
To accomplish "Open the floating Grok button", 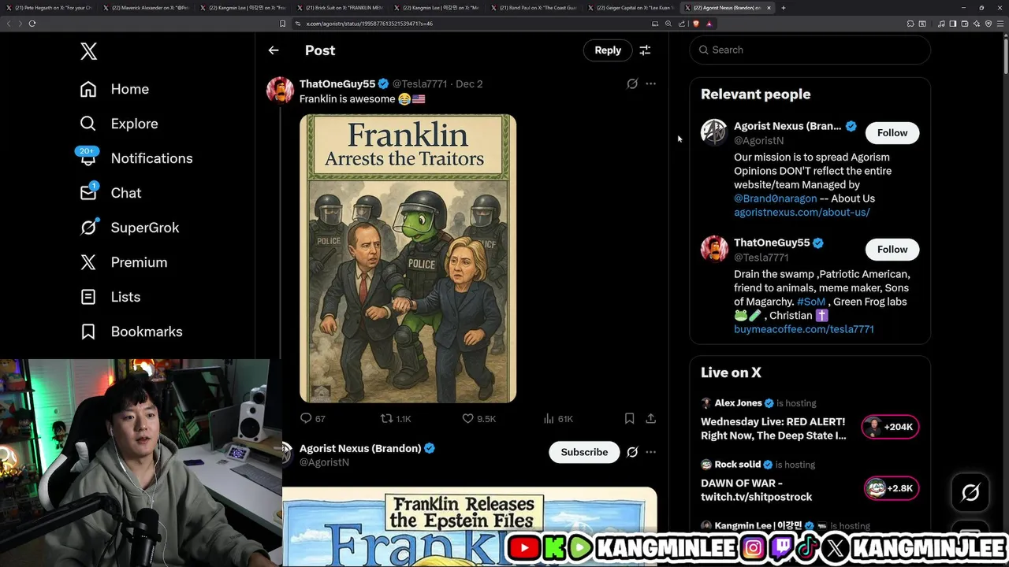I will click(970, 493).
